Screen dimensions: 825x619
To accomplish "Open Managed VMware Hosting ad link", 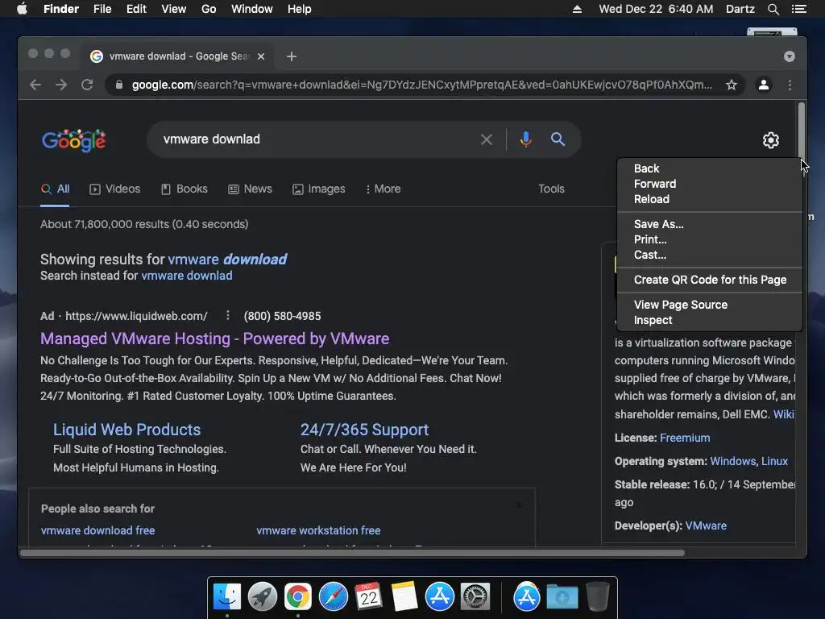I will pyautogui.click(x=214, y=339).
